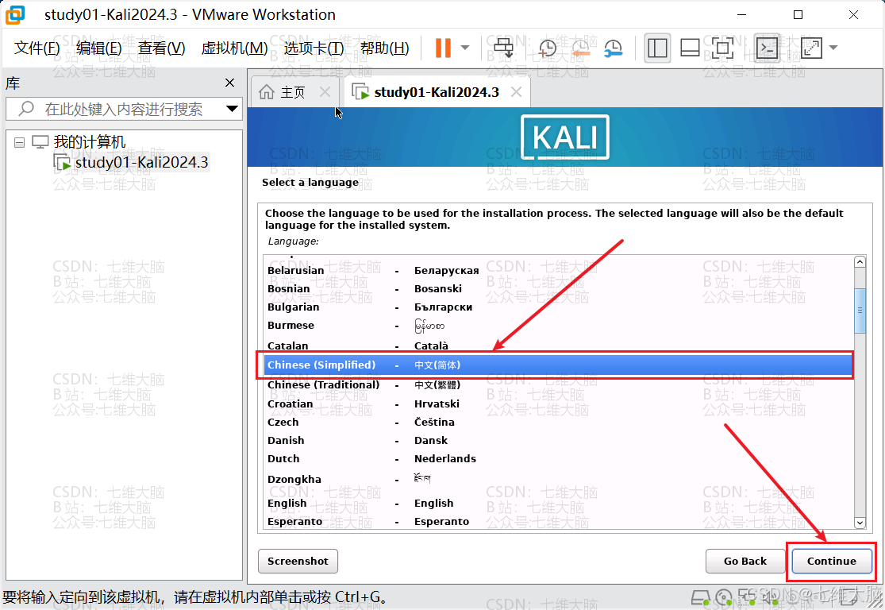Open the 帮助(H) menu
Viewport: 885px width, 610px height.
tap(384, 48)
